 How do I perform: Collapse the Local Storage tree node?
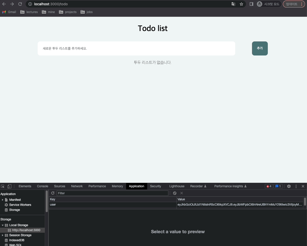coord(3,225)
